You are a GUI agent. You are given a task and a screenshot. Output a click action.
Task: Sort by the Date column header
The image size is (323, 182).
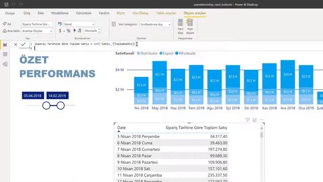point(122,128)
